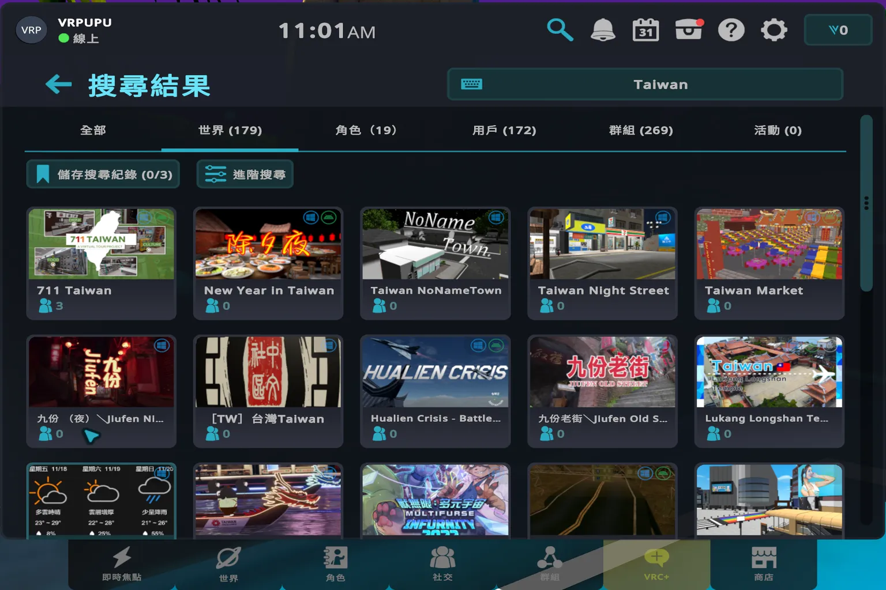Image resolution: width=886 pixels, height=590 pixels.
Task: Click the three-dot menu beside the scrollbar
Action: [x=866, y=203]
